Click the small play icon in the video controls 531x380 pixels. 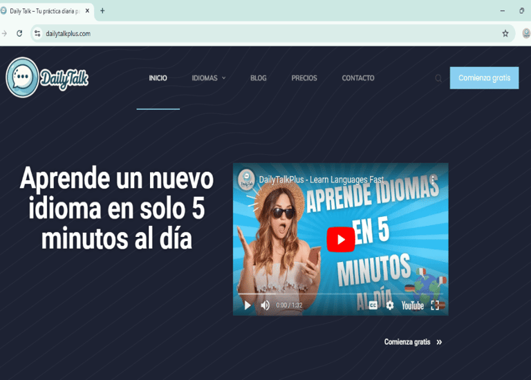coord(248,305)
